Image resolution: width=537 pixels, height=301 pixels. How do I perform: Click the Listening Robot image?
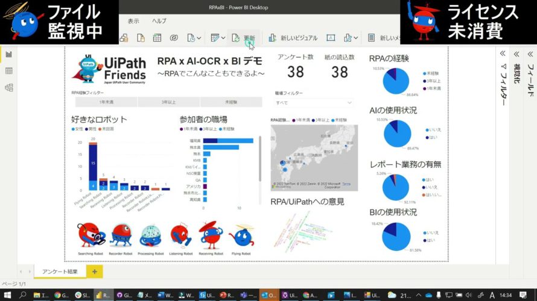180,235
